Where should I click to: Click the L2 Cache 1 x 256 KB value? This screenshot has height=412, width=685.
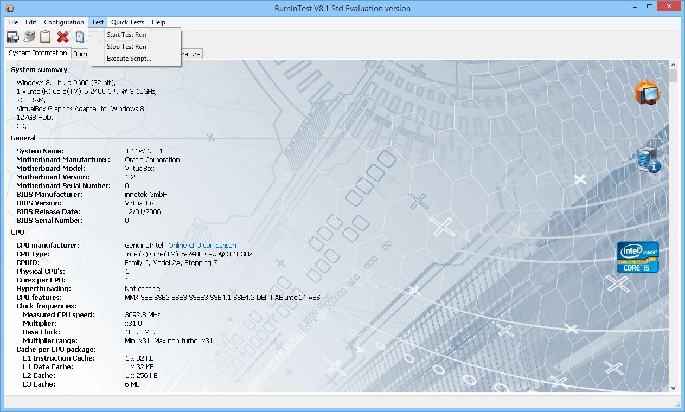[x=141, y=376]
